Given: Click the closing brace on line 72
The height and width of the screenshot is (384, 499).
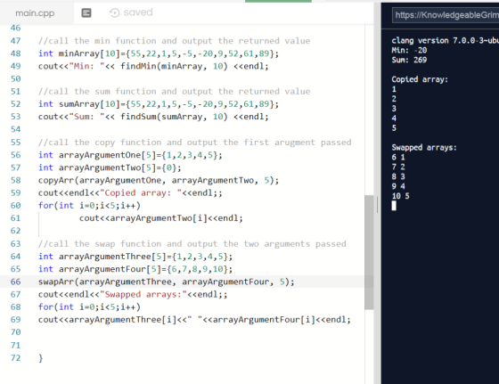Looking at the screenshot, I should tap(40, 358).
